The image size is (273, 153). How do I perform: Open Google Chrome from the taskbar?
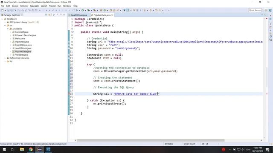tap(31, 149)
